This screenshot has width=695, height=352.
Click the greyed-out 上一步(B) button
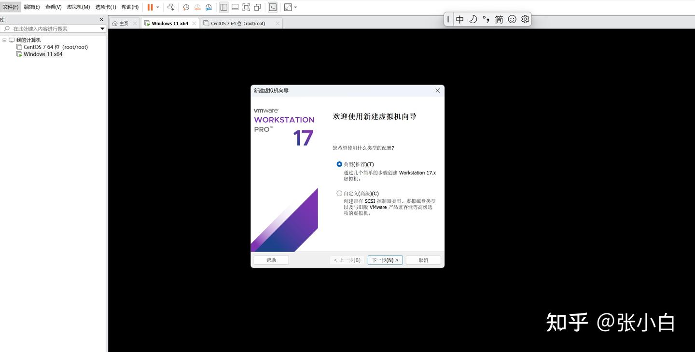[x=347, y=260]
